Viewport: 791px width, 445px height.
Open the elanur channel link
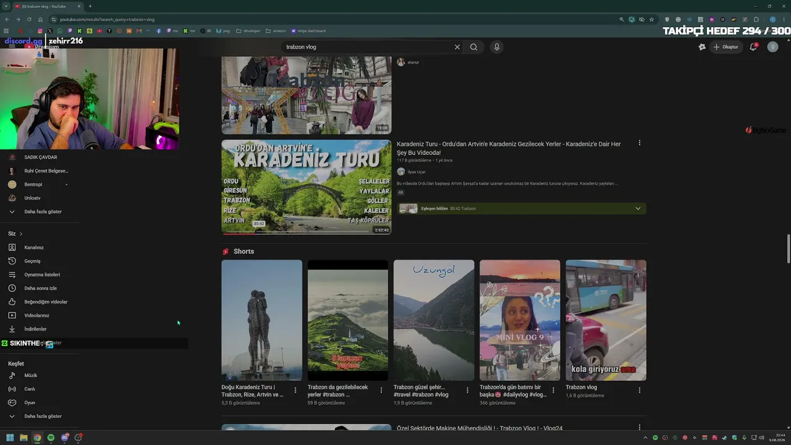click(x=413, y=62)
